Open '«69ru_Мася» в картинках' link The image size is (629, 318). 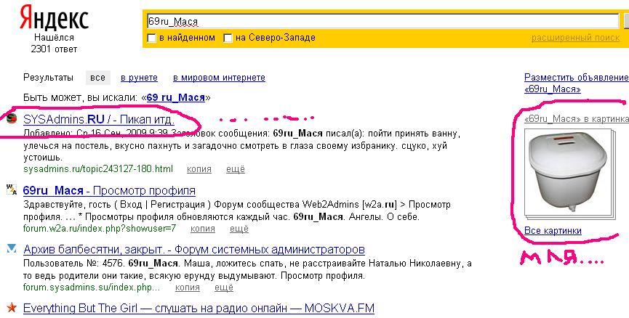pyautogui.click(x=577, y=119)
